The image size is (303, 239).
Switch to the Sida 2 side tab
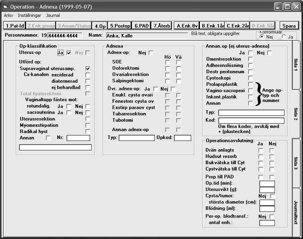296,114
